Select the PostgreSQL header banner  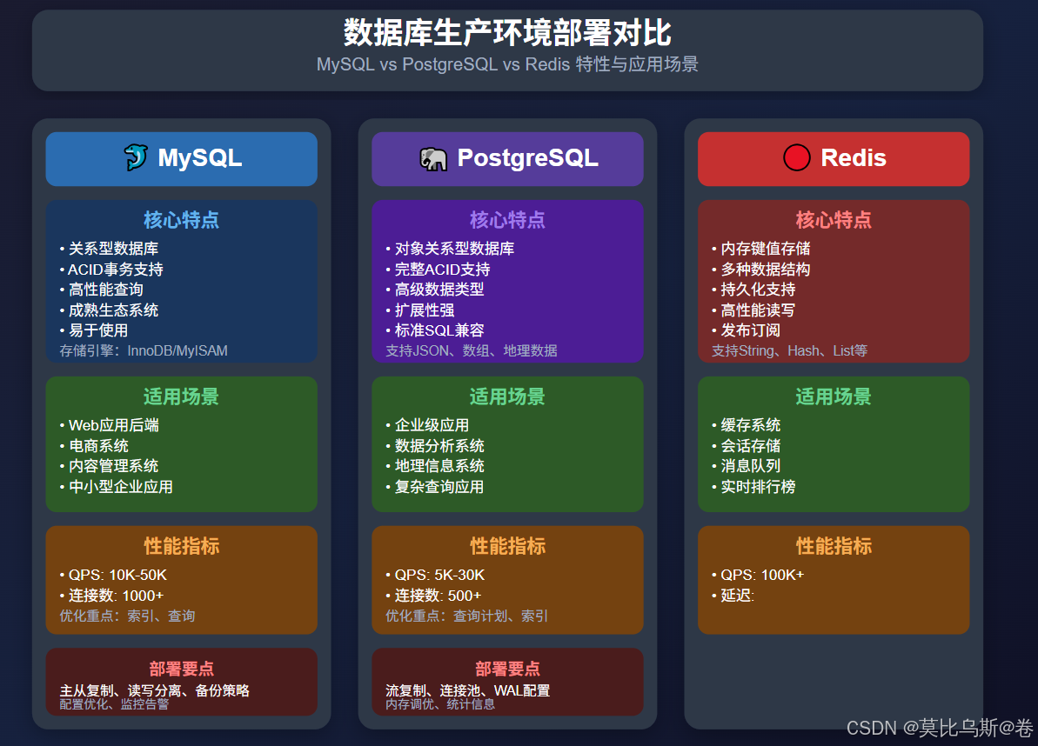pyautogui.click(x=508, y=159)
